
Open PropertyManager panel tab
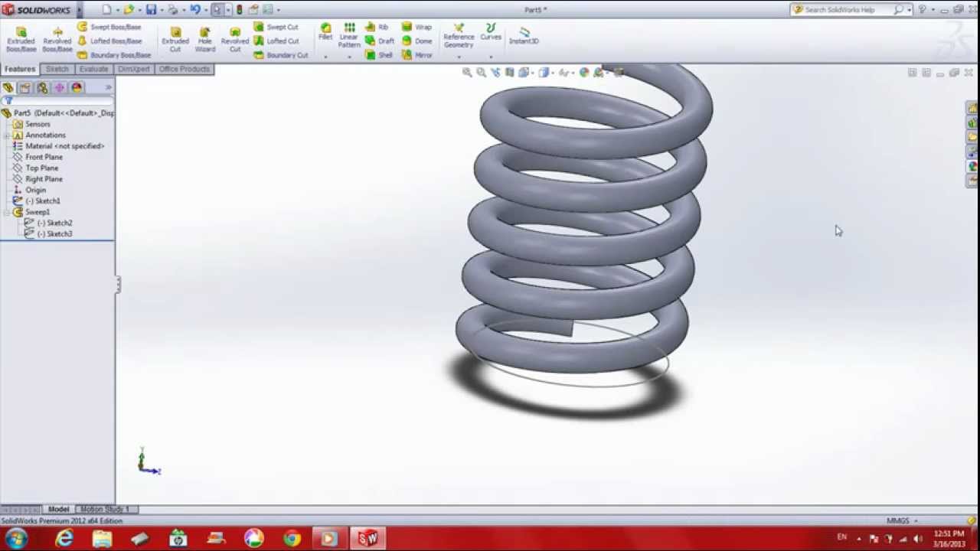click(25, 88)
